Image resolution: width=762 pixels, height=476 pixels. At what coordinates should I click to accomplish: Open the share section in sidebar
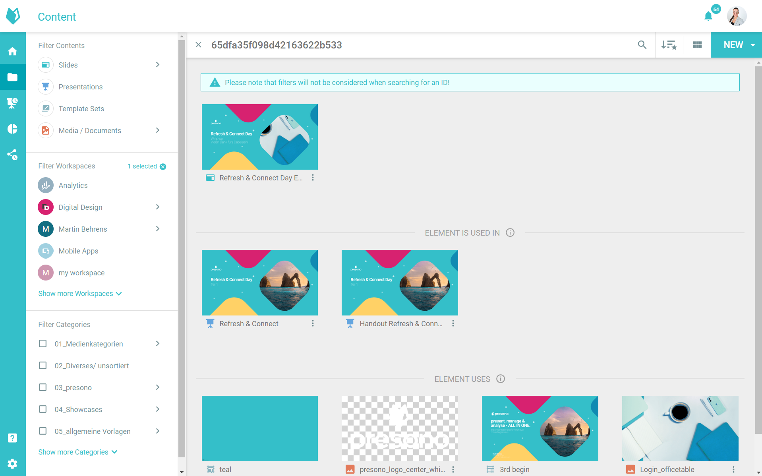[13, 155]
